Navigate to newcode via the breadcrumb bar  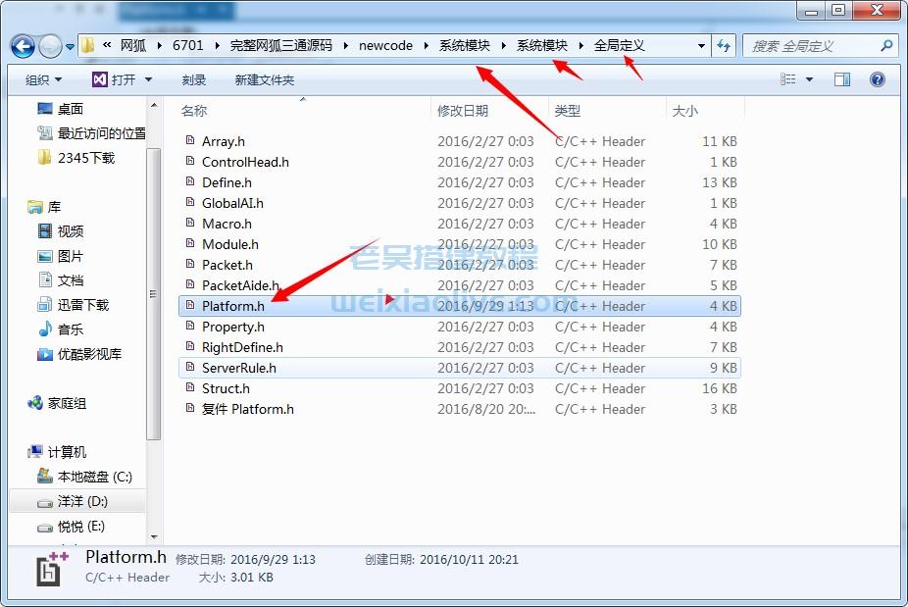pos(384,45)
